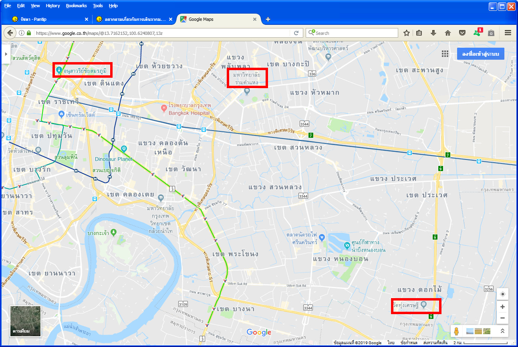Screen dimensions: 518x347
Task: Open the History menu
Action: pyautogui.click(x=53, y=6)
